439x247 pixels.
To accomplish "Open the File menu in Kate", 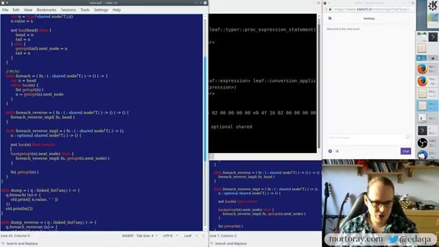I will tap(5, 10).
